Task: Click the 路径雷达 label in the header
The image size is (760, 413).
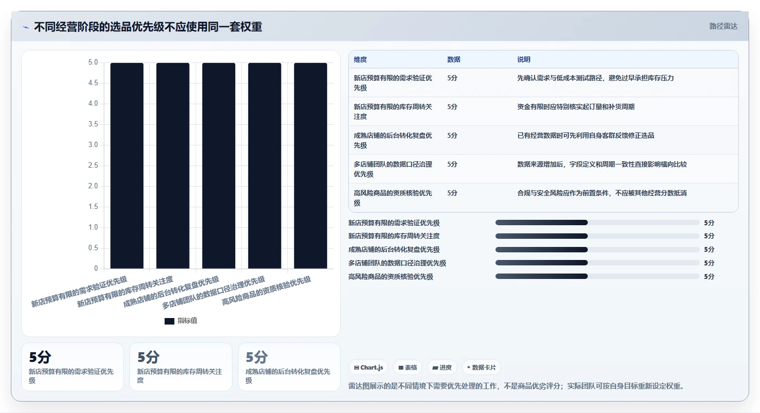Action: (x=723, y=26)
